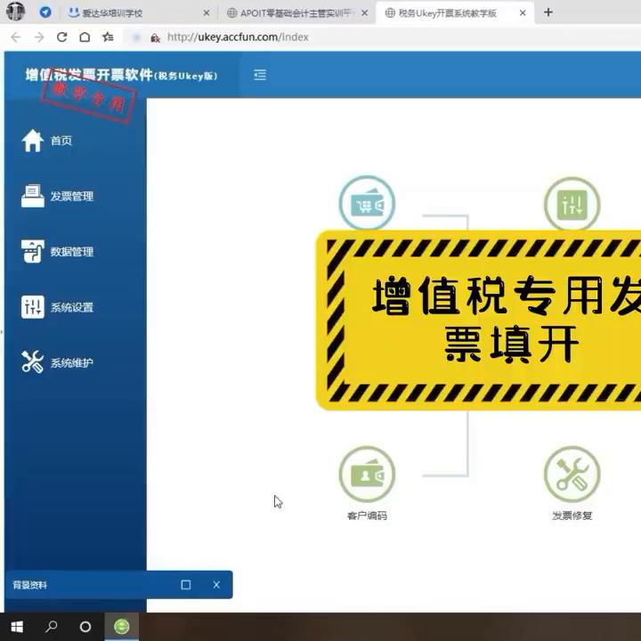
Task: Click the blue pinned tab icon
Action: [45, 12]
